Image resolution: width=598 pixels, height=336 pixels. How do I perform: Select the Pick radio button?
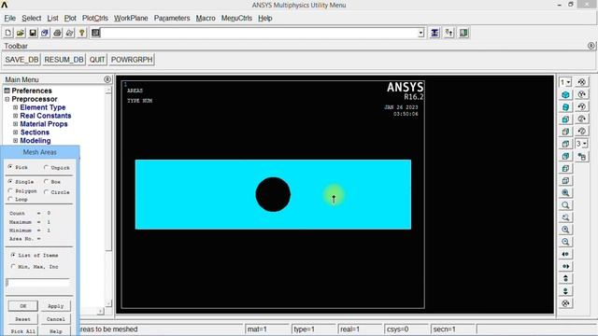(x=10, y=167)
